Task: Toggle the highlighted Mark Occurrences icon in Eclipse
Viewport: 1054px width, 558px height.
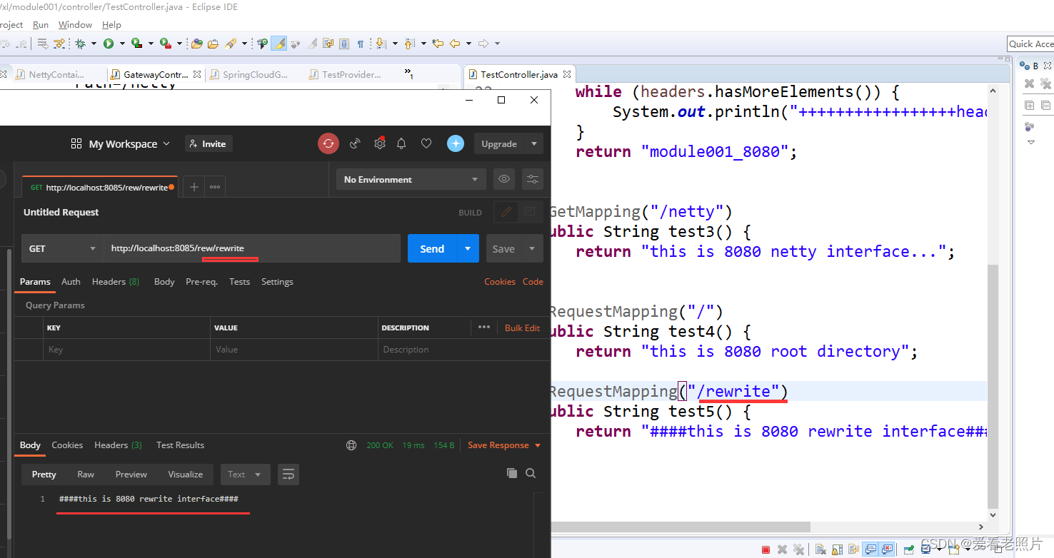Action: point(279,44)
